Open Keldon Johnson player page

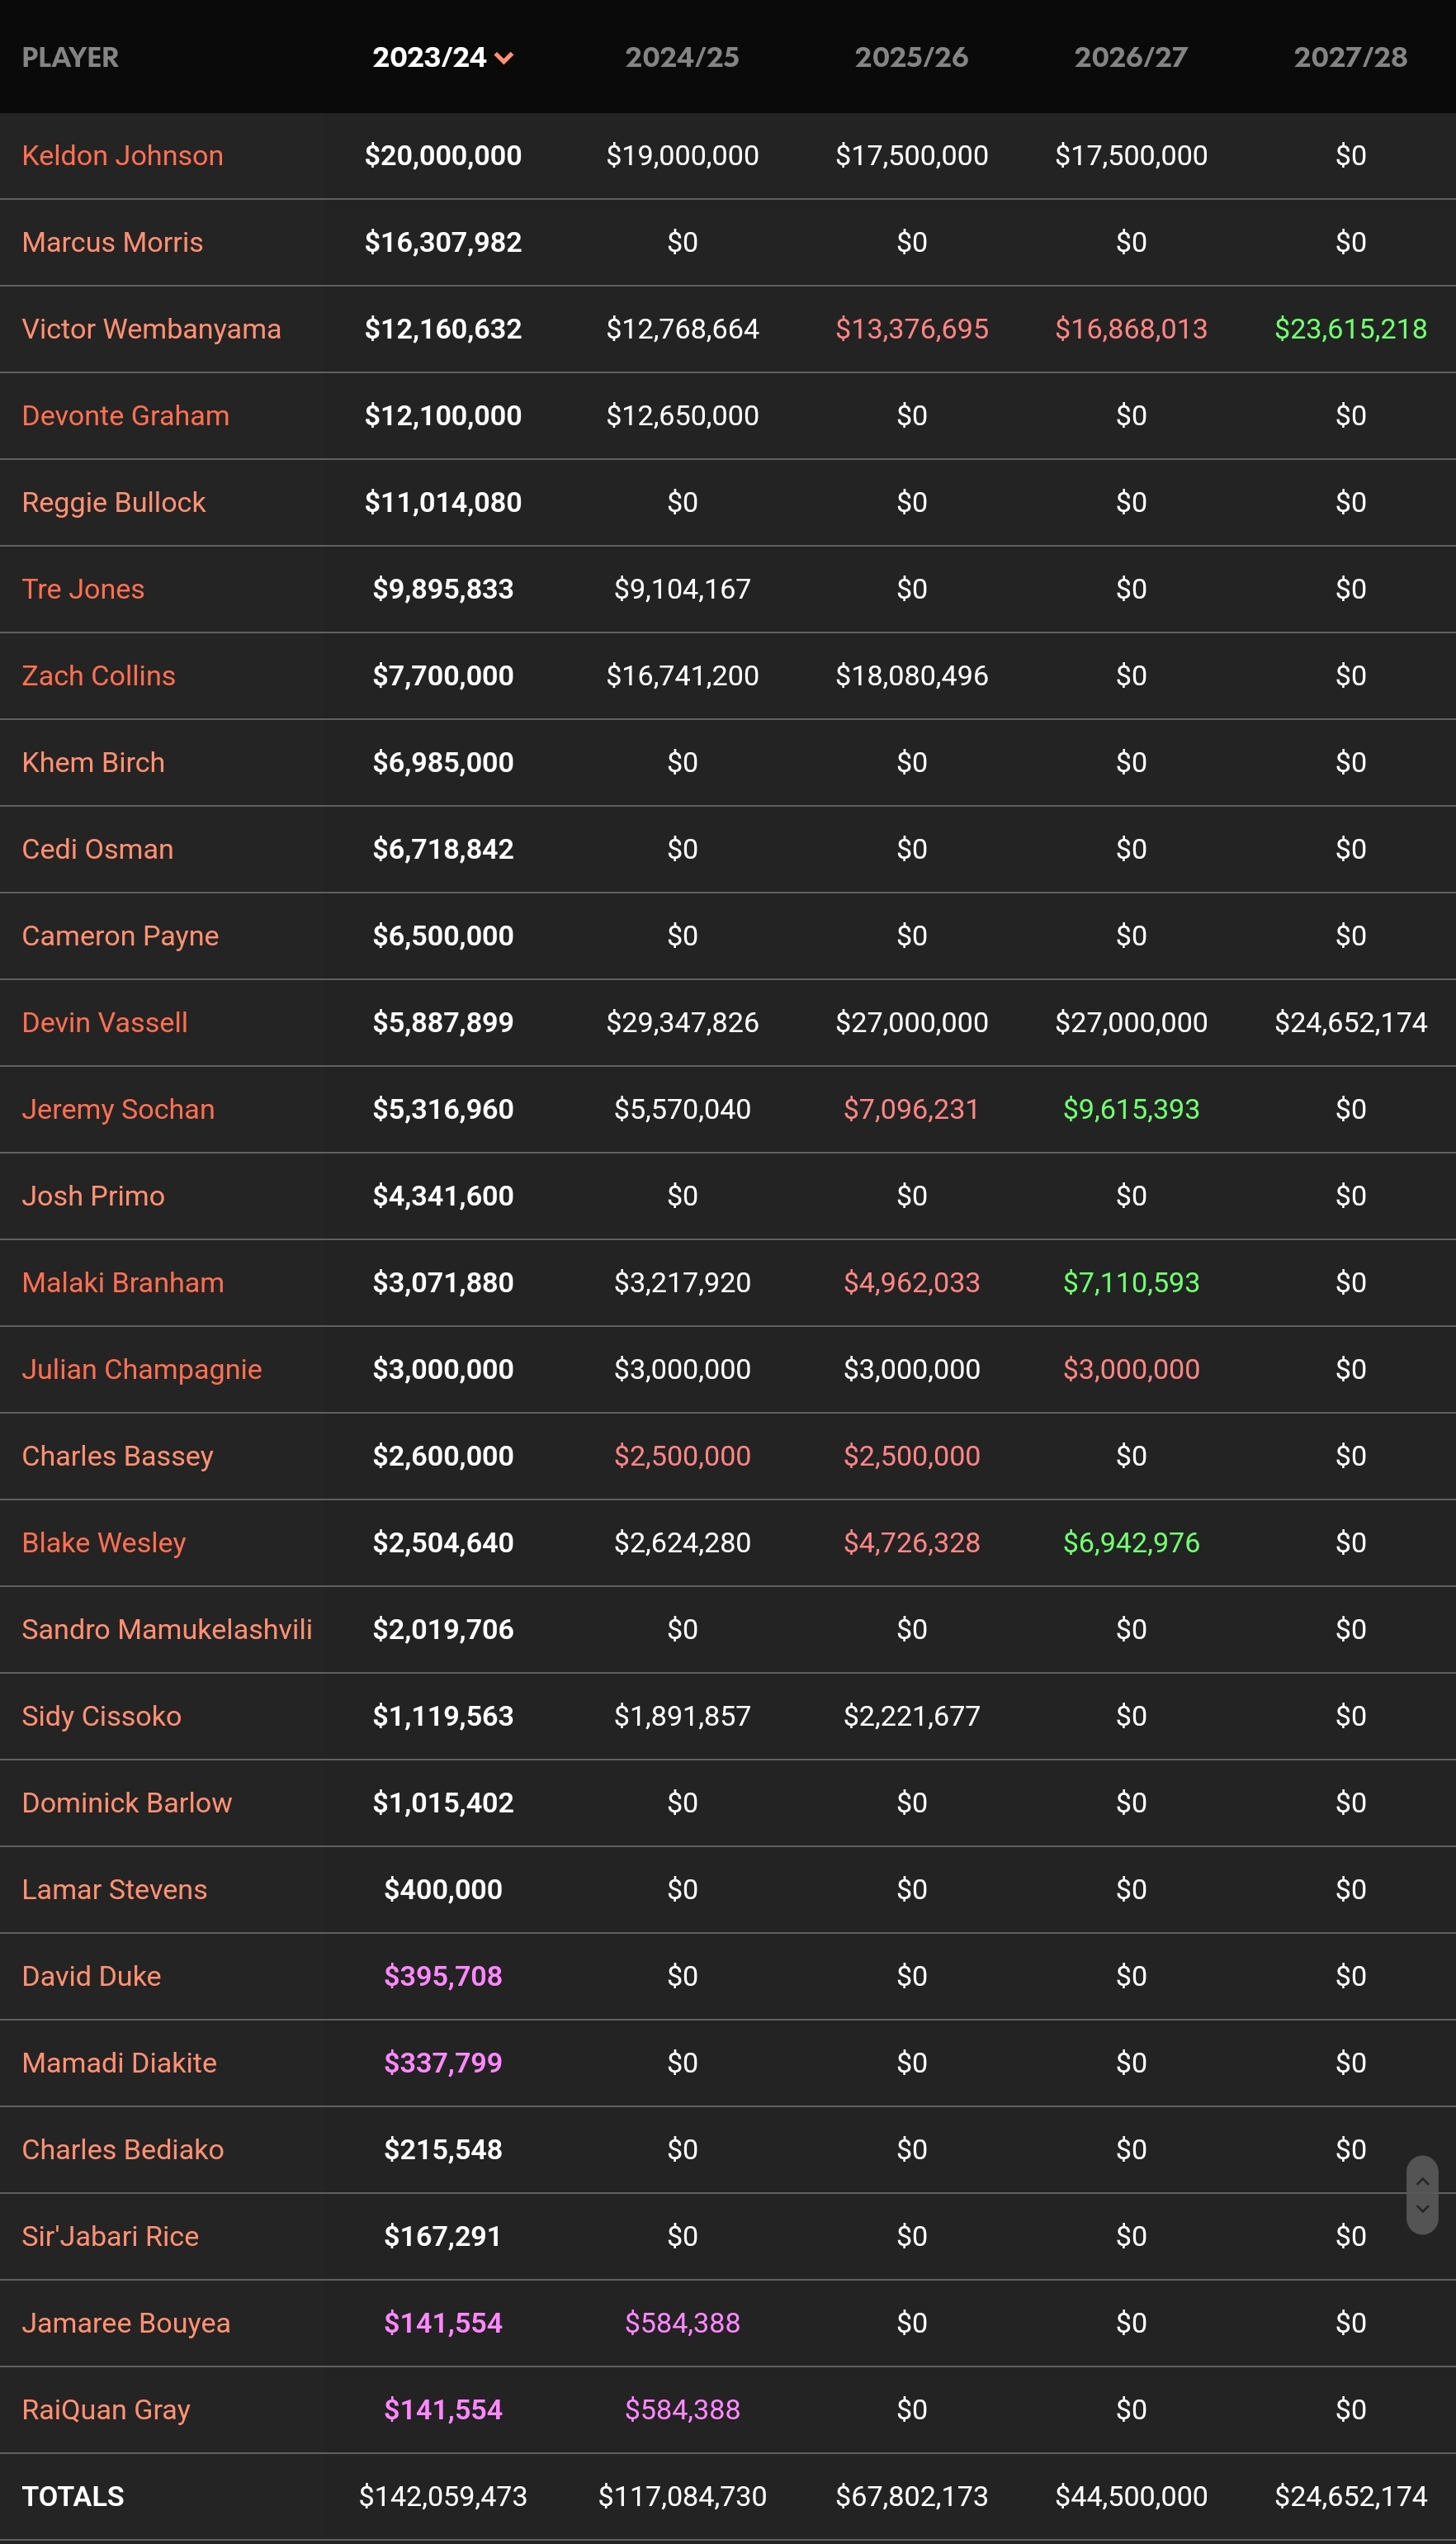122,155
